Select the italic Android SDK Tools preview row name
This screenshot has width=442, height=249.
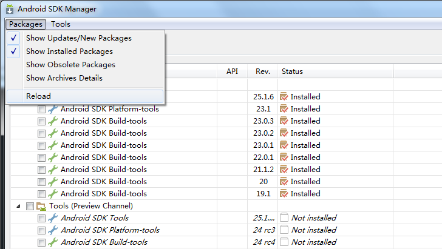[x=95, y=217]
